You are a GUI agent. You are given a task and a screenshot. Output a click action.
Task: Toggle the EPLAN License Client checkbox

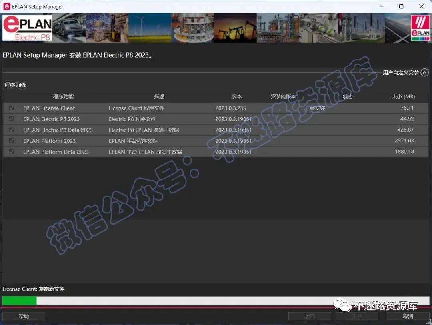point(11,108)
